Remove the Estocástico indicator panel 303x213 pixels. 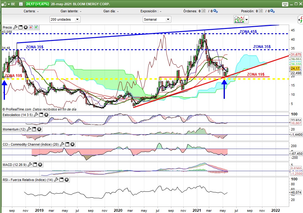pos(46,115)
